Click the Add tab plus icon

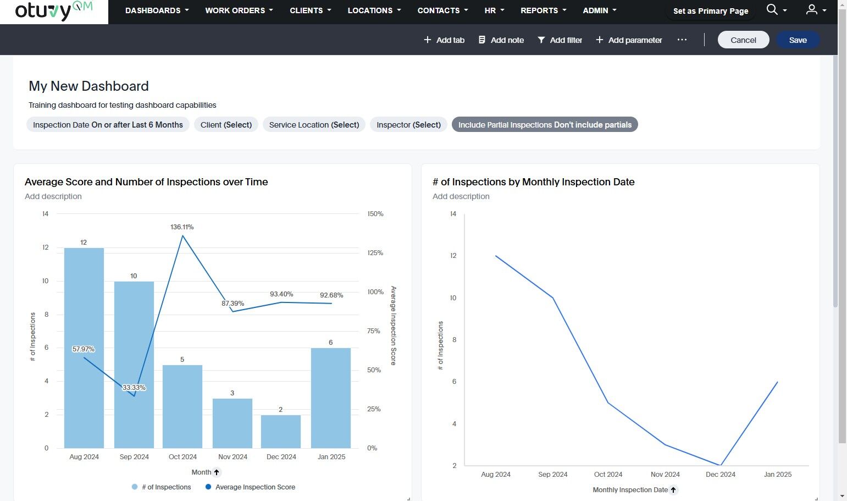pos(428,40)
